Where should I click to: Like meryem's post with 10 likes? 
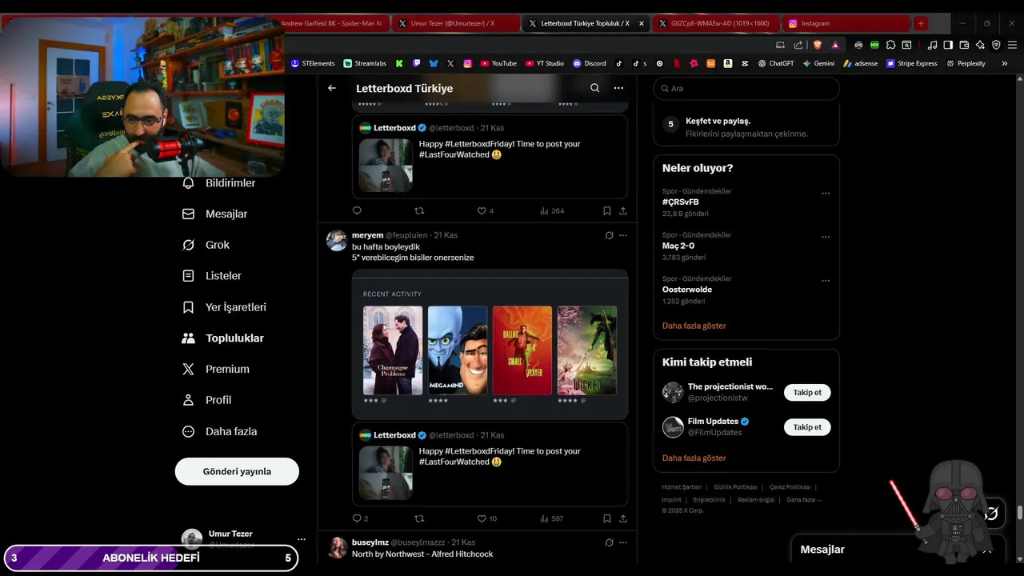click(482, 518)
